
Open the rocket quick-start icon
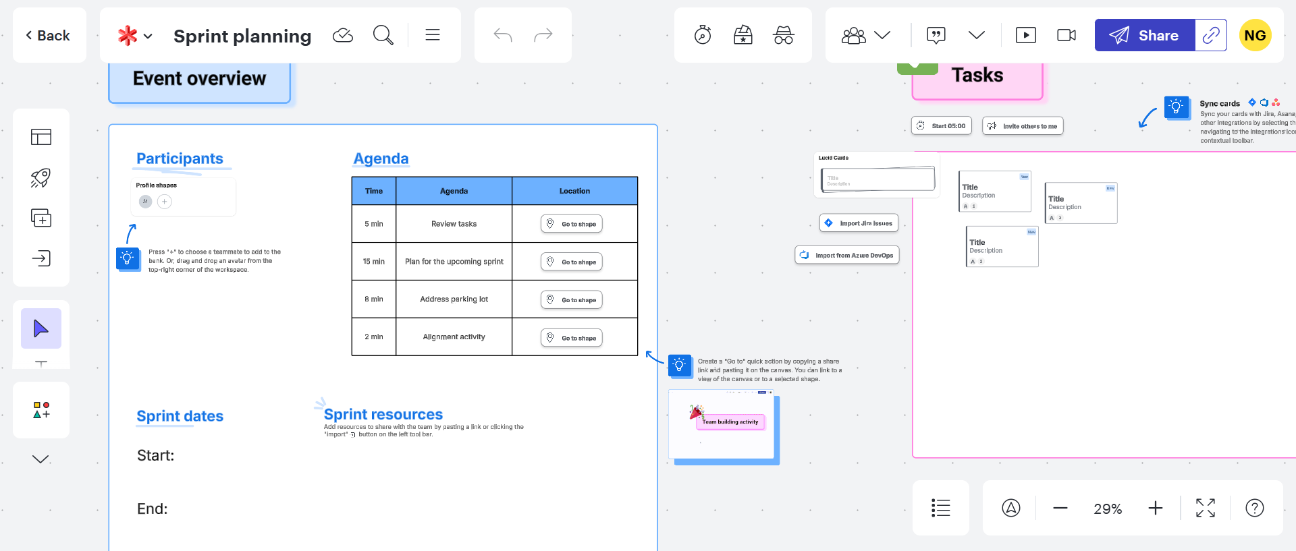click(41, 177)
